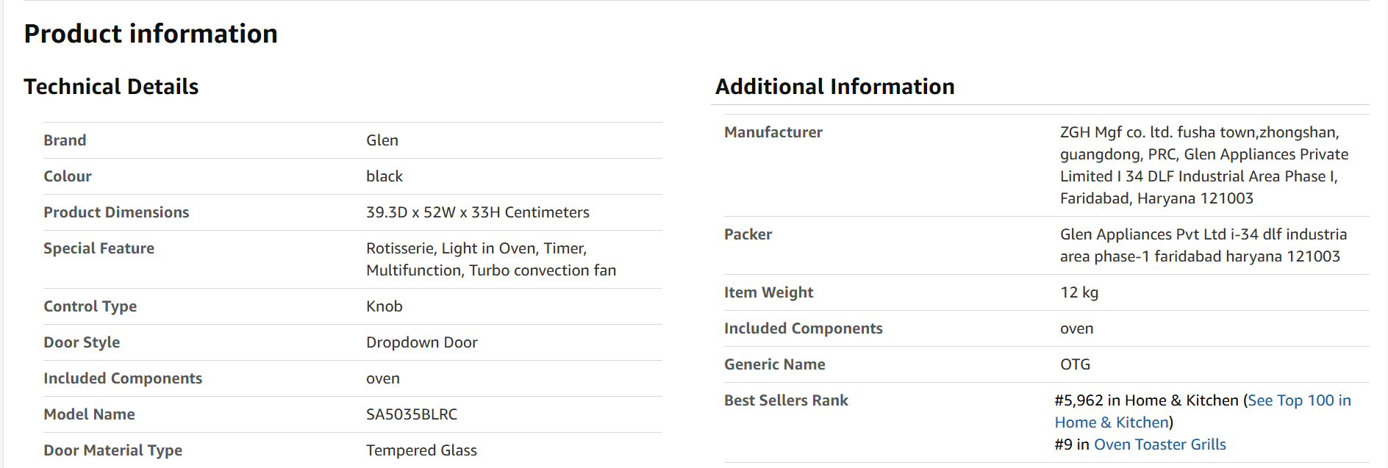Open the Oven Toaster Grills category link
1388x468 pixels.
pos(1159,444)
